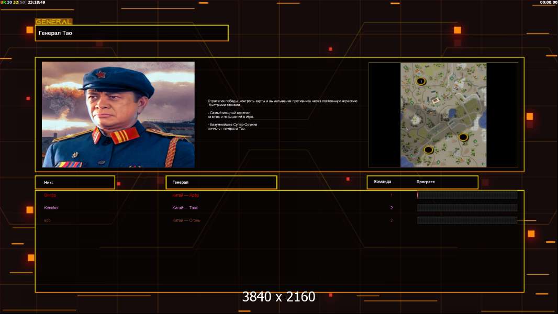Click the rightmost start marker on minimap
This screenshot has height=314, width=558.
click(463, 137)
